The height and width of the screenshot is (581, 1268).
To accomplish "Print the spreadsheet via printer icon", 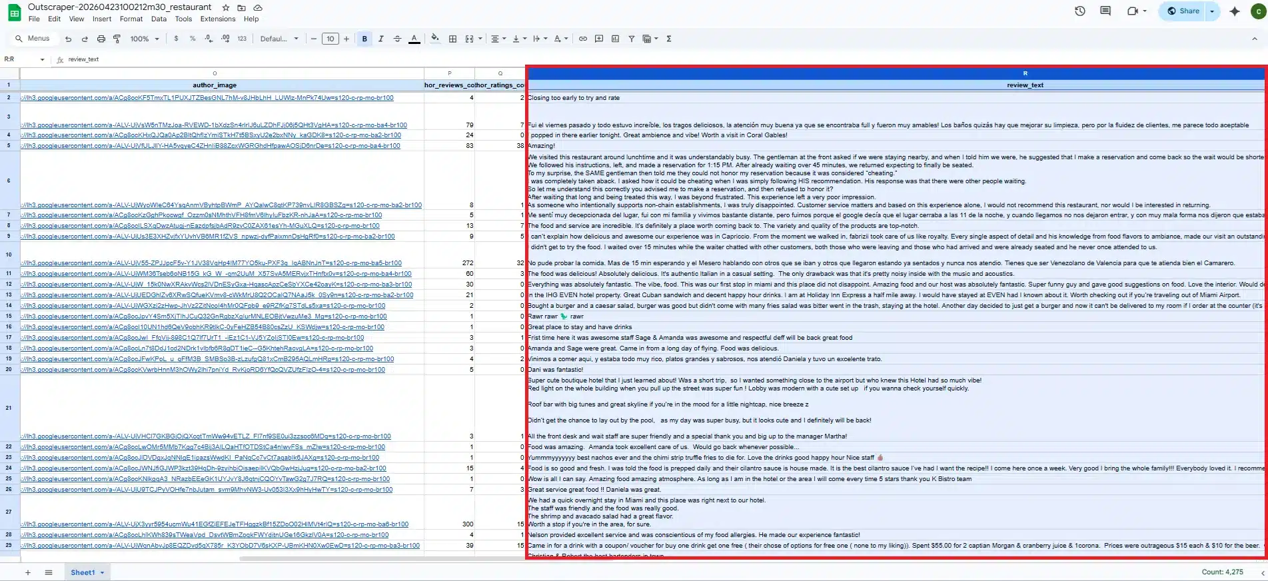I will 101,39.
